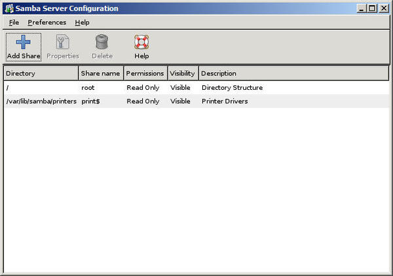Viewport: 393px width, 276px height.
Task: Maximize the Samba Server Configuration window
Action: pyautogui.click(x=372, y=9)
